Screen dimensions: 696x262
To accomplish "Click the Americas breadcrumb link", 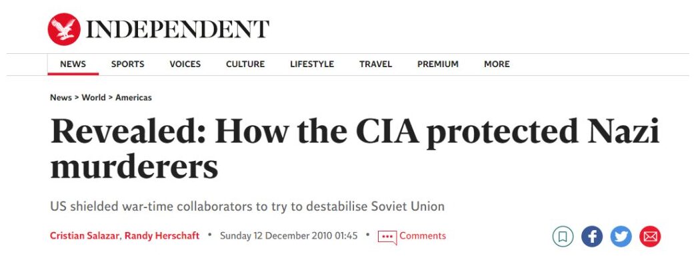I will pos(133,97).
